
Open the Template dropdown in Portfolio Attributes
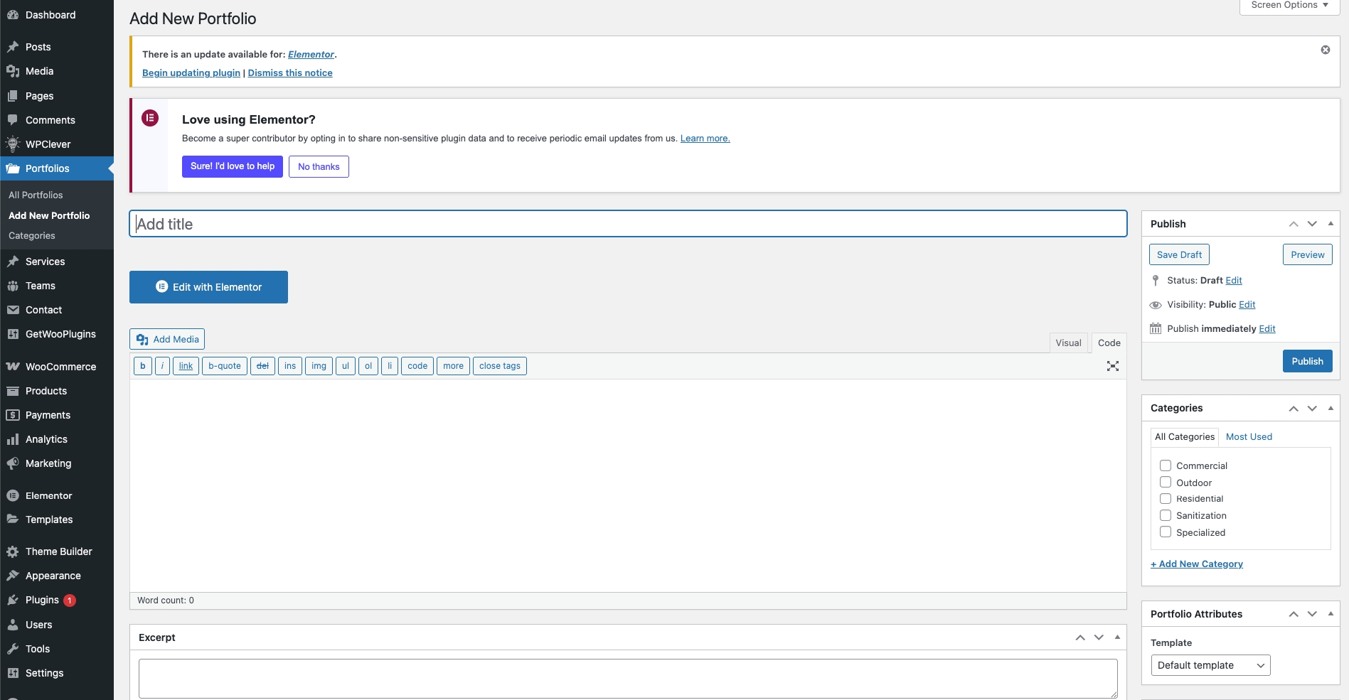[1210, 665]
